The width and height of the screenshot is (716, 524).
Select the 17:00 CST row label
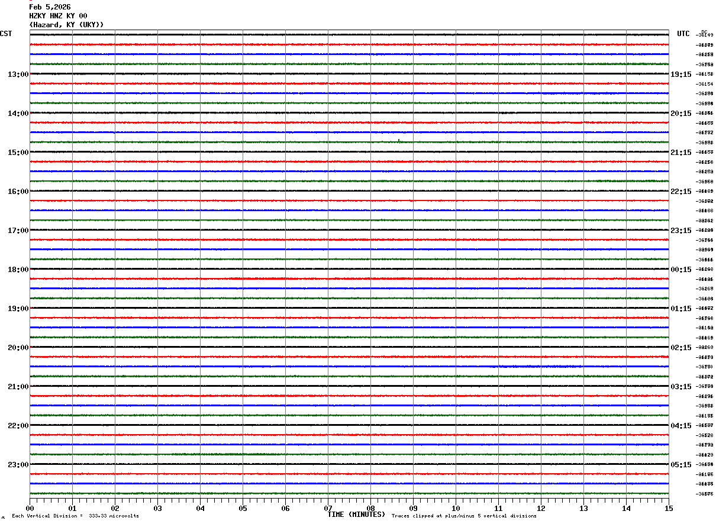point(18,231)
